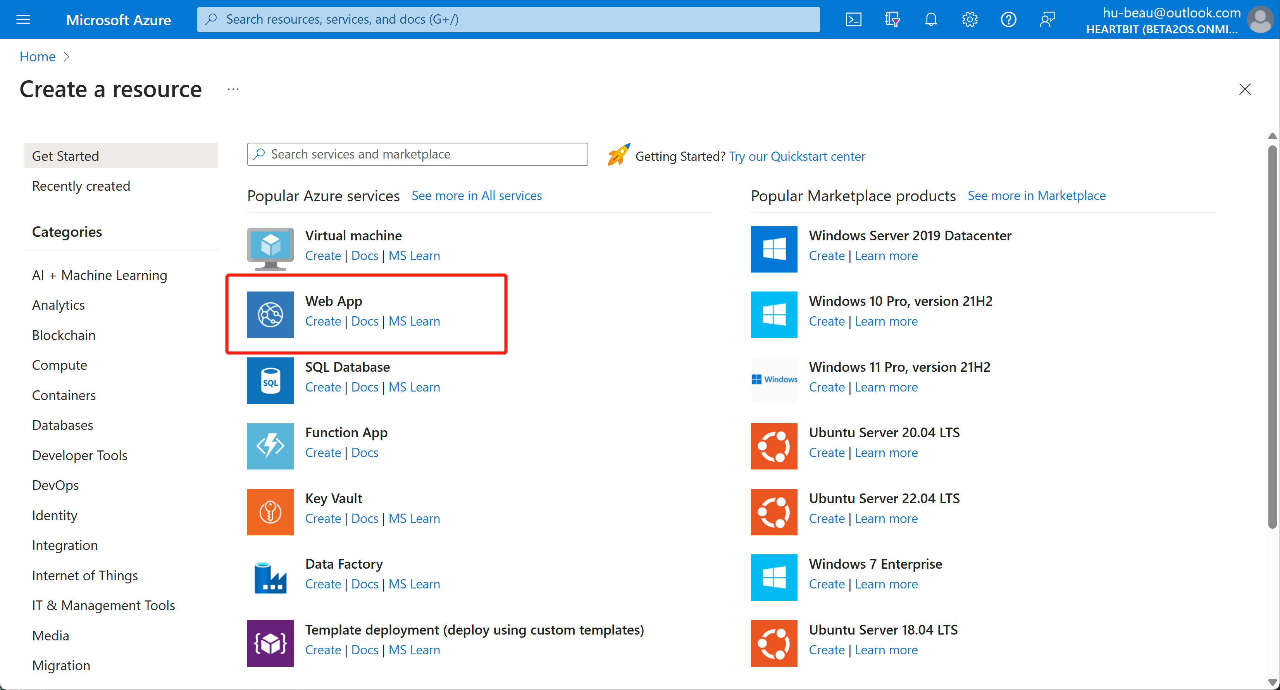The height and width of the screenshot is (690, 1280).
Task: Close the Create a resource blade
Action: pyautogui.click(x=1245, y=90)
